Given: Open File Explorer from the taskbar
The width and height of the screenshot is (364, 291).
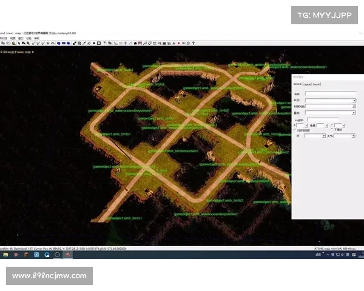Looking at the screenshot, I should pos(5,255).
